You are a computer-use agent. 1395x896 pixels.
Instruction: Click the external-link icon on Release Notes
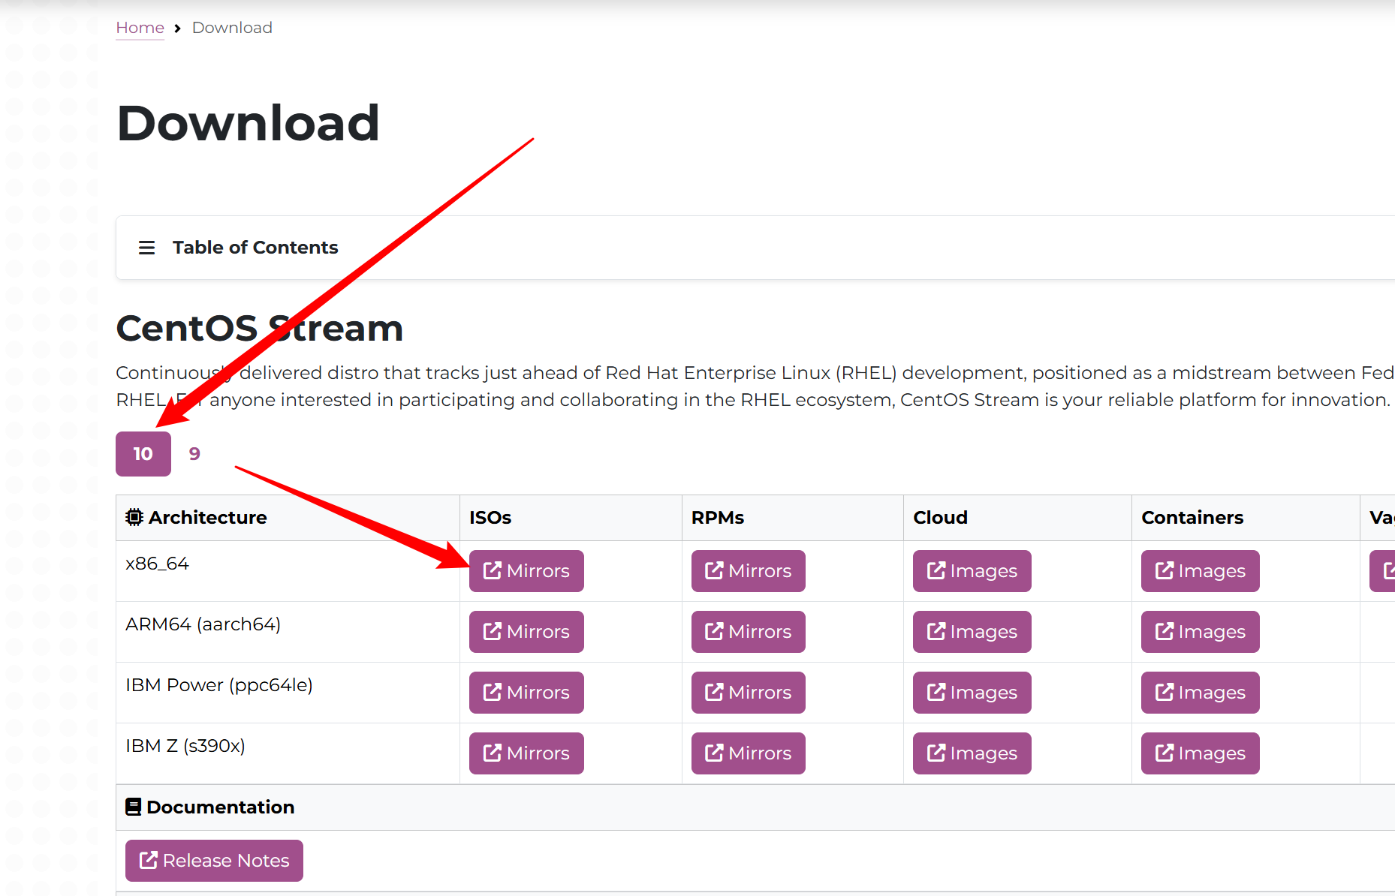pyautogui.click(x=149, y=860)
